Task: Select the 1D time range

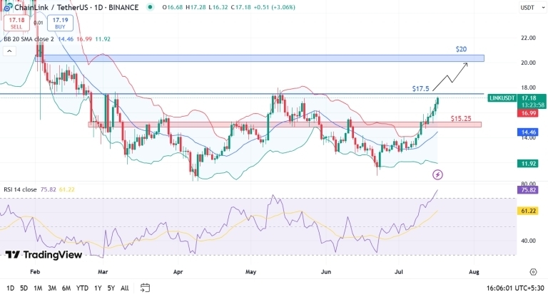Action: [x=11, y=288]
